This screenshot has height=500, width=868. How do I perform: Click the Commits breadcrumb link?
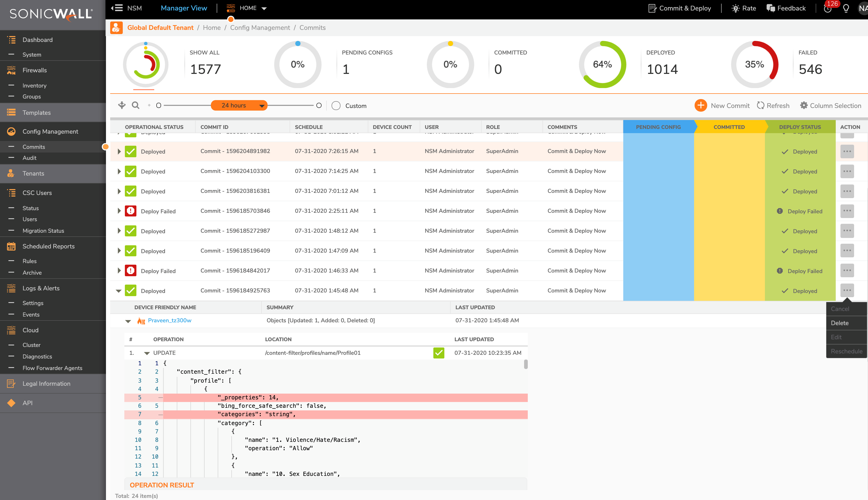pyautogui.click(x=312, y=27)
